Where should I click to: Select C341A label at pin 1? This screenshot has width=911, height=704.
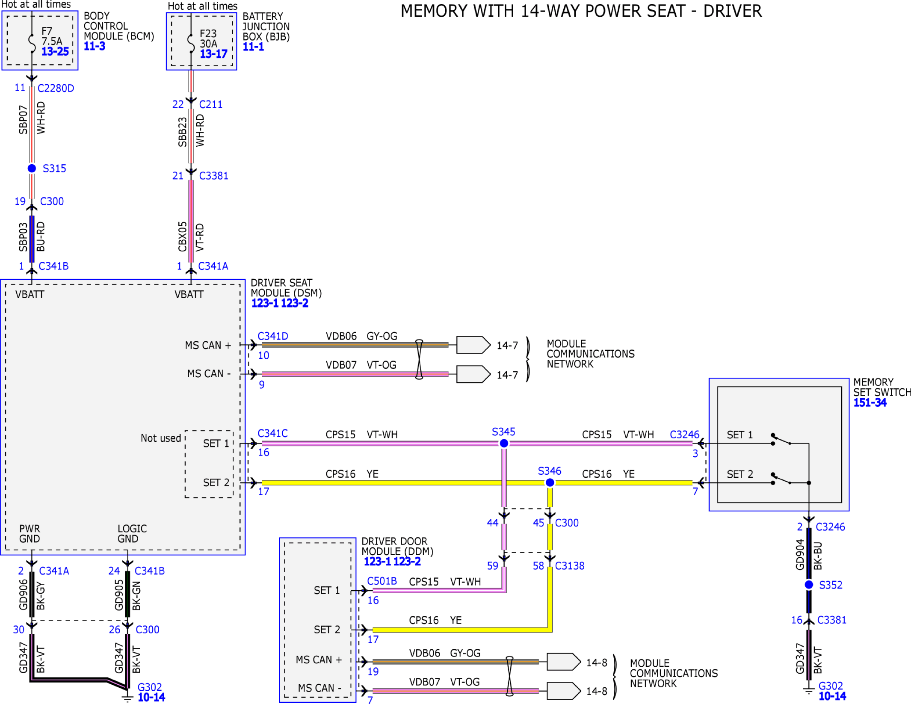click(x=213, y=266)
